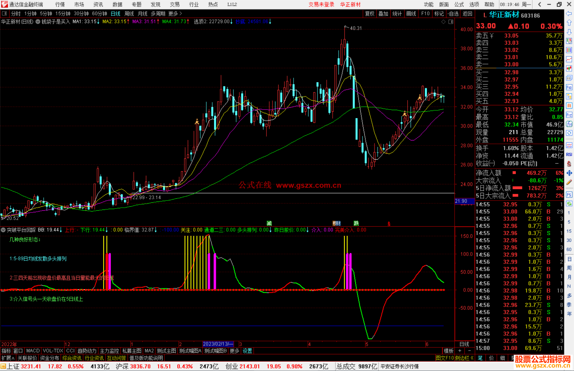574x371 pixels.
Task: Click the MACD indicator tab
Action: [33, 351]
